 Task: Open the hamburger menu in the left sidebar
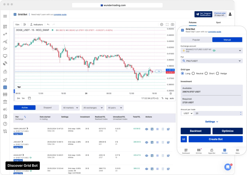(x=5, y=16)
